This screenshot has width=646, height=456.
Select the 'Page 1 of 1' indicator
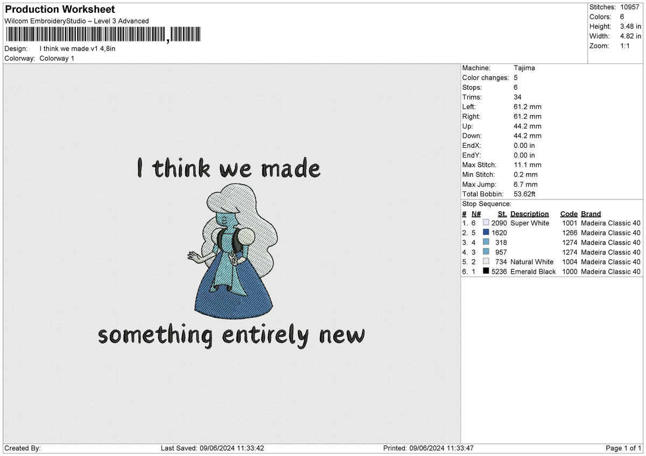click(x=623, y=448)
